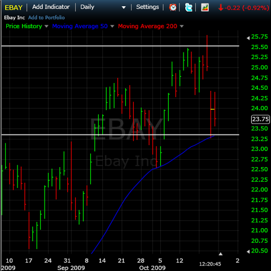
Task: Click the Ebay Inc company name
Action: [x=15, y=18]
